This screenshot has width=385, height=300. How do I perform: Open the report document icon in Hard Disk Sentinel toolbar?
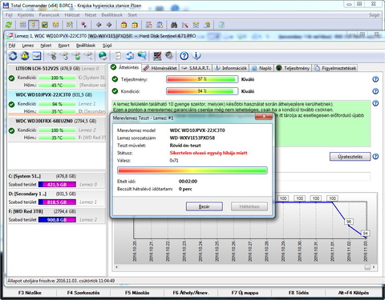[118, 56]
